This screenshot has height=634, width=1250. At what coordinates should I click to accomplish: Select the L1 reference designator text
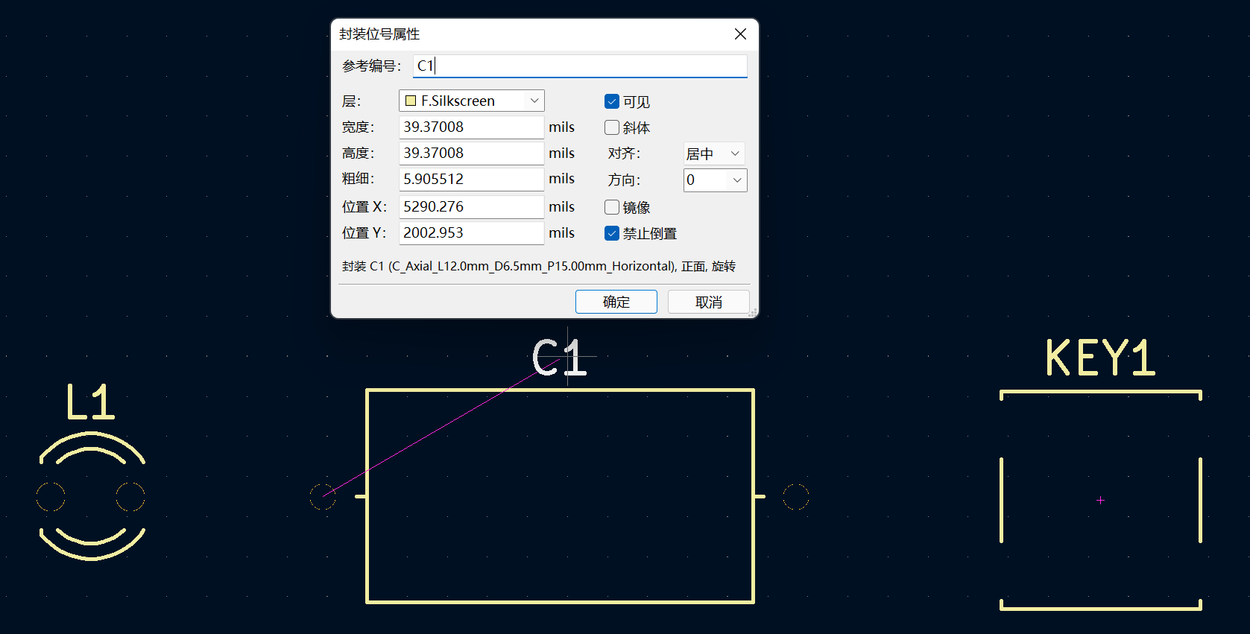[x=90, y=402]
